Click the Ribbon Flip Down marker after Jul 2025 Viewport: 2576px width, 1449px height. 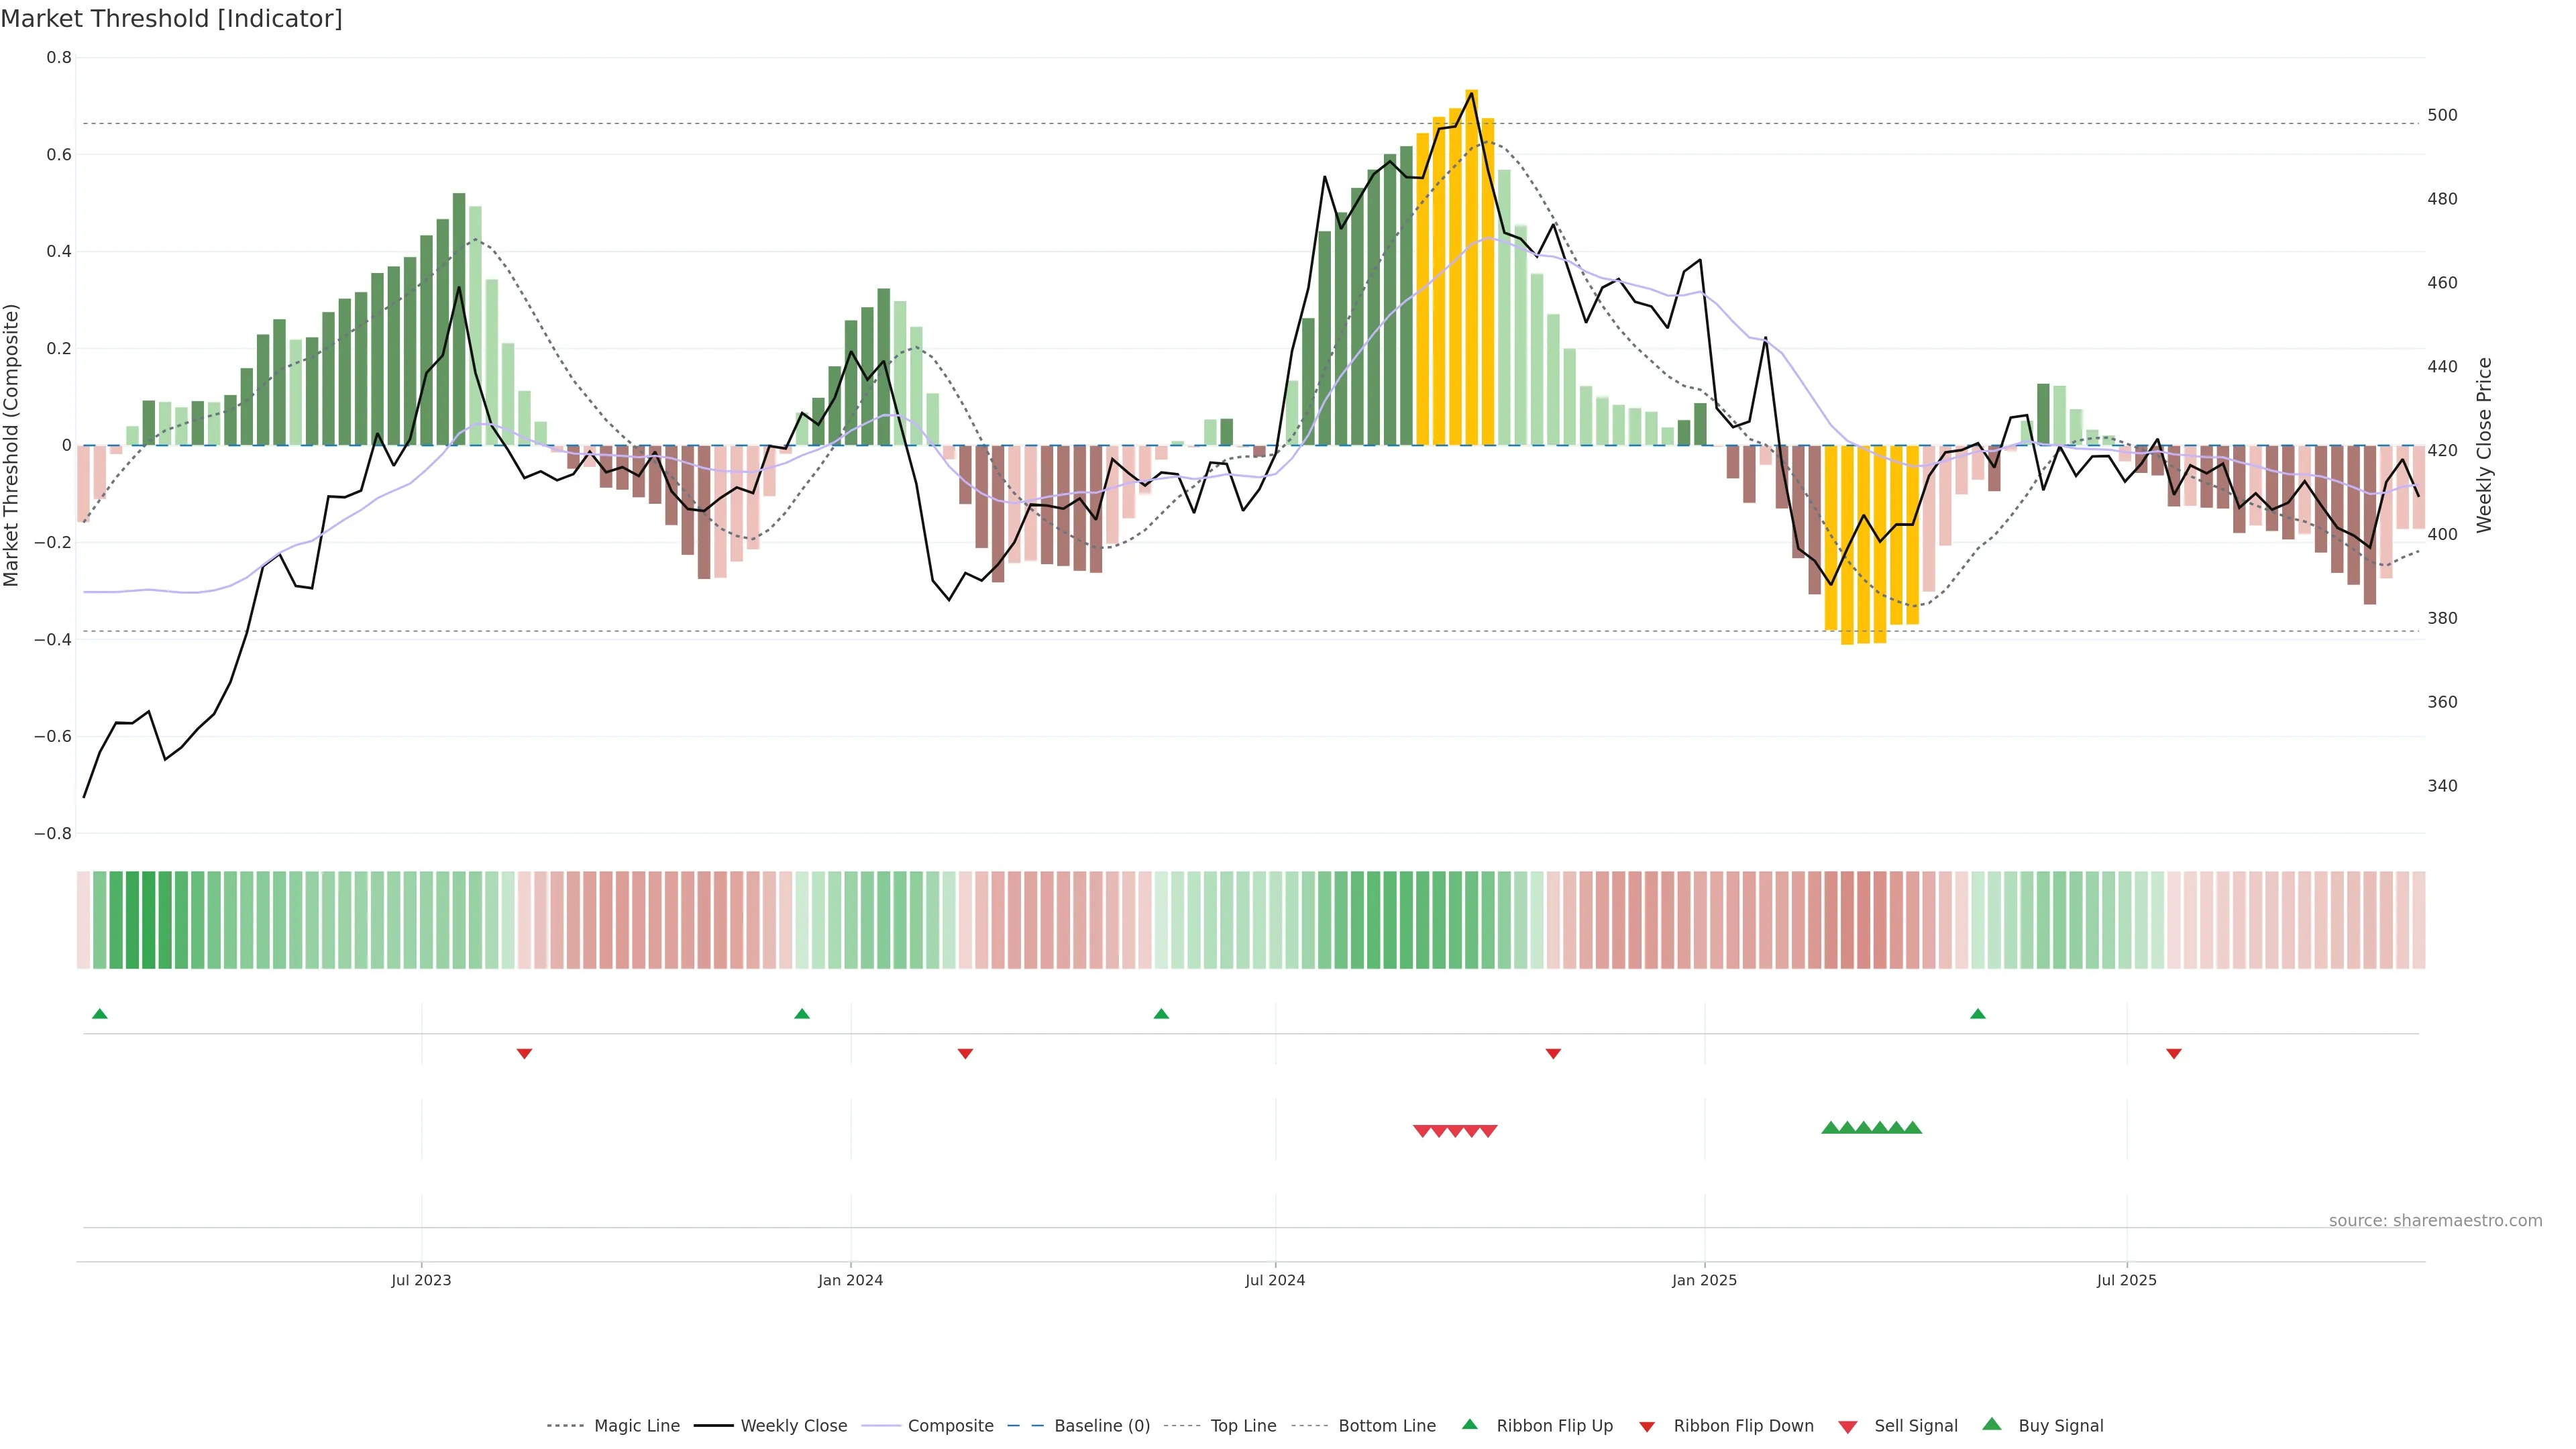(2173, 1053)
